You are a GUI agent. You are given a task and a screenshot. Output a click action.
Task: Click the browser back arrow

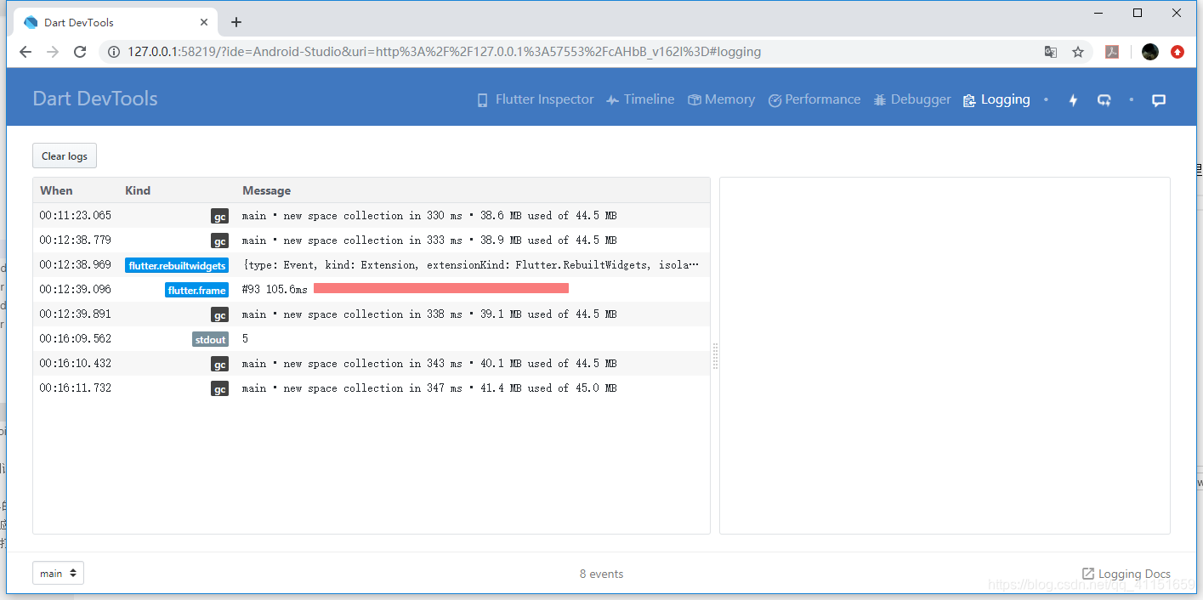(x=26, y=52)
